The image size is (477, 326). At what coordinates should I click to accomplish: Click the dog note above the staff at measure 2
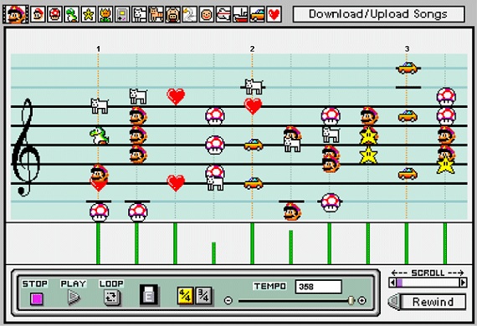[254, 87]
